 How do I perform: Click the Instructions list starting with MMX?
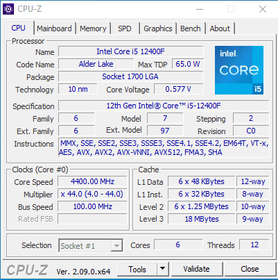[164, 148]
